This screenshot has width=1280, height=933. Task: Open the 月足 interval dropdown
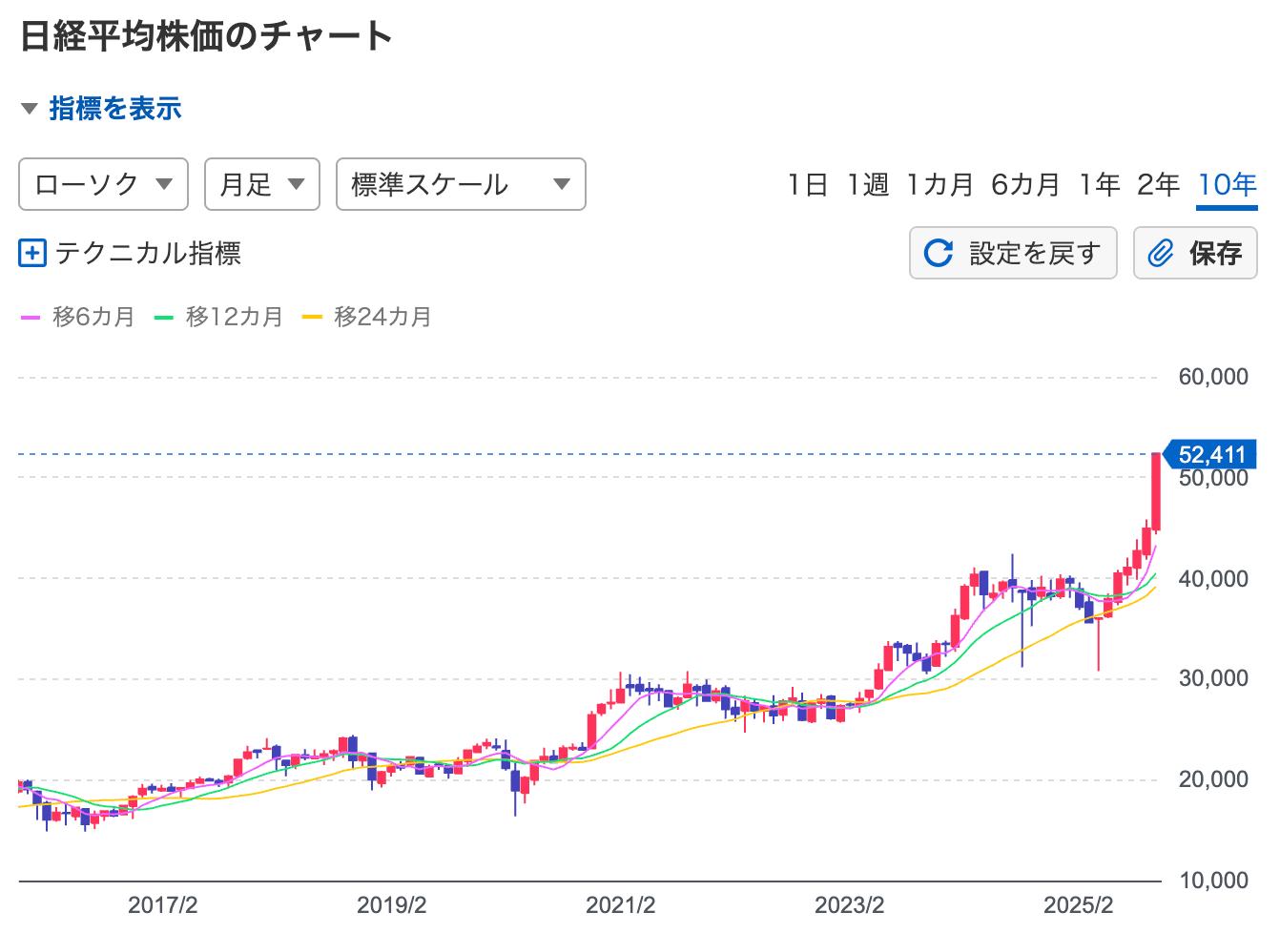click(261, 184)
